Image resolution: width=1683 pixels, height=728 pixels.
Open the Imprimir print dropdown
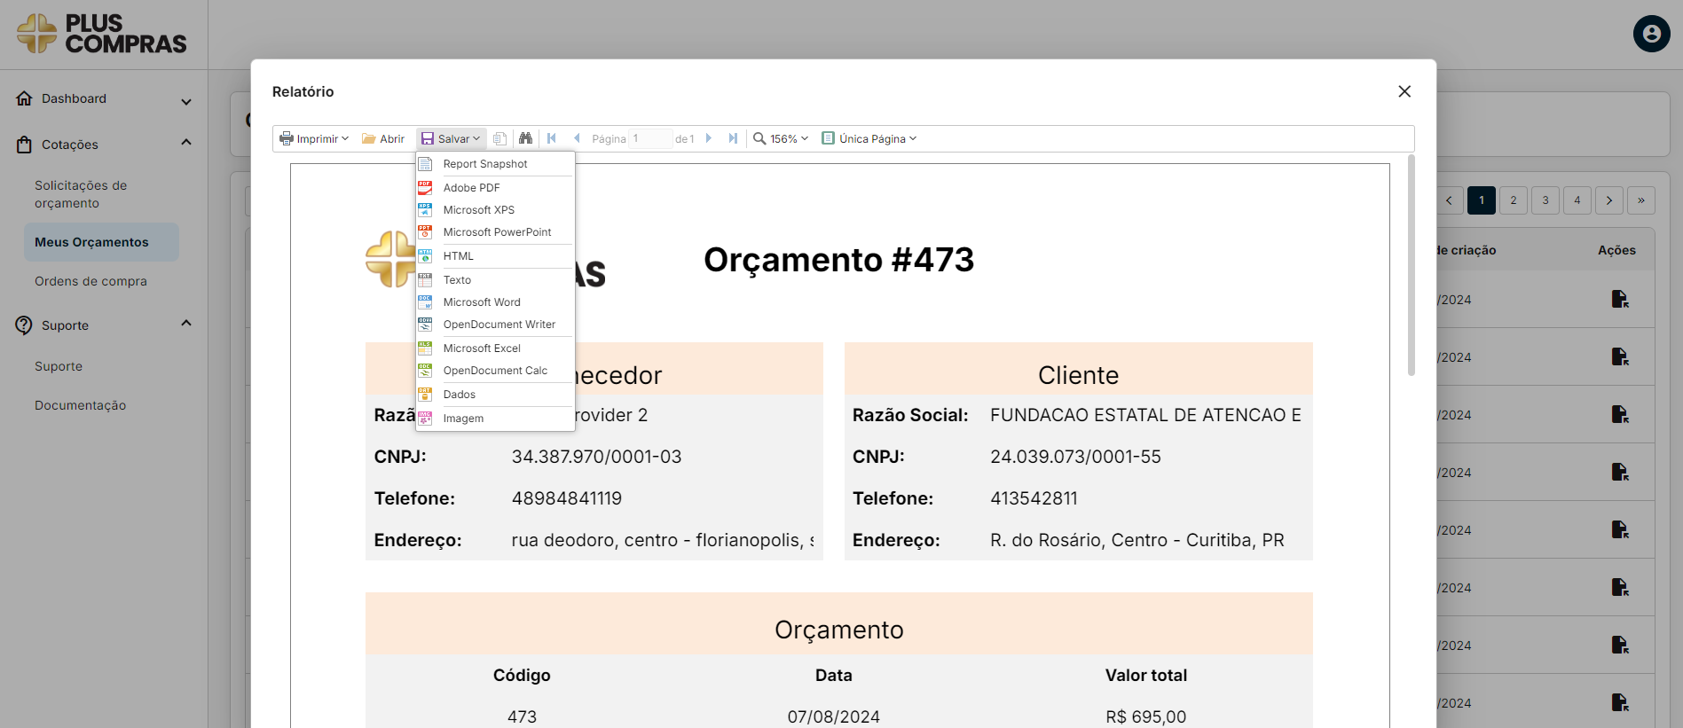pyautogui.click(x=314, y=138)
